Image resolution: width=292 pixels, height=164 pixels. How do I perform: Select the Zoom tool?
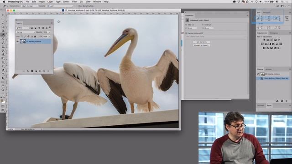pos(3,90)
